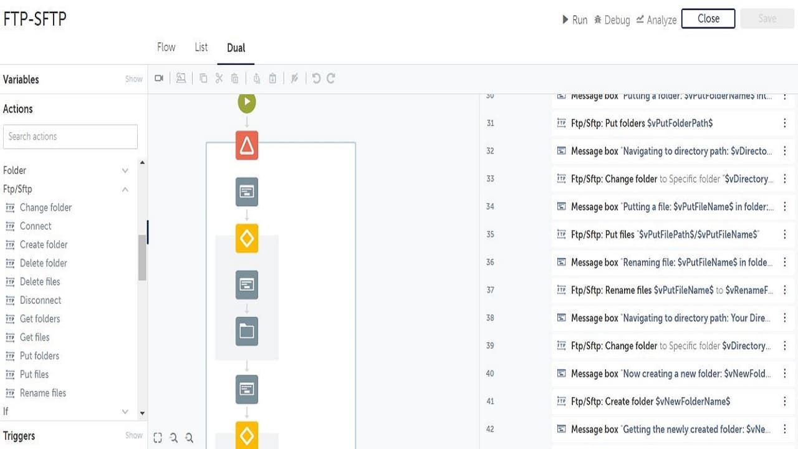Click the Search actions input field
This screenshot has width=798, height=449.
pos(70,137)
